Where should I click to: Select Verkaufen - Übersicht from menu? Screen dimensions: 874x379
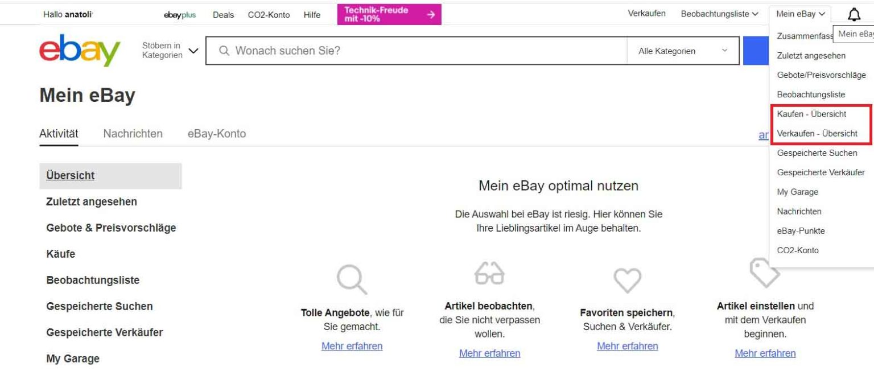pyautogui.click(x=817, y=133)
